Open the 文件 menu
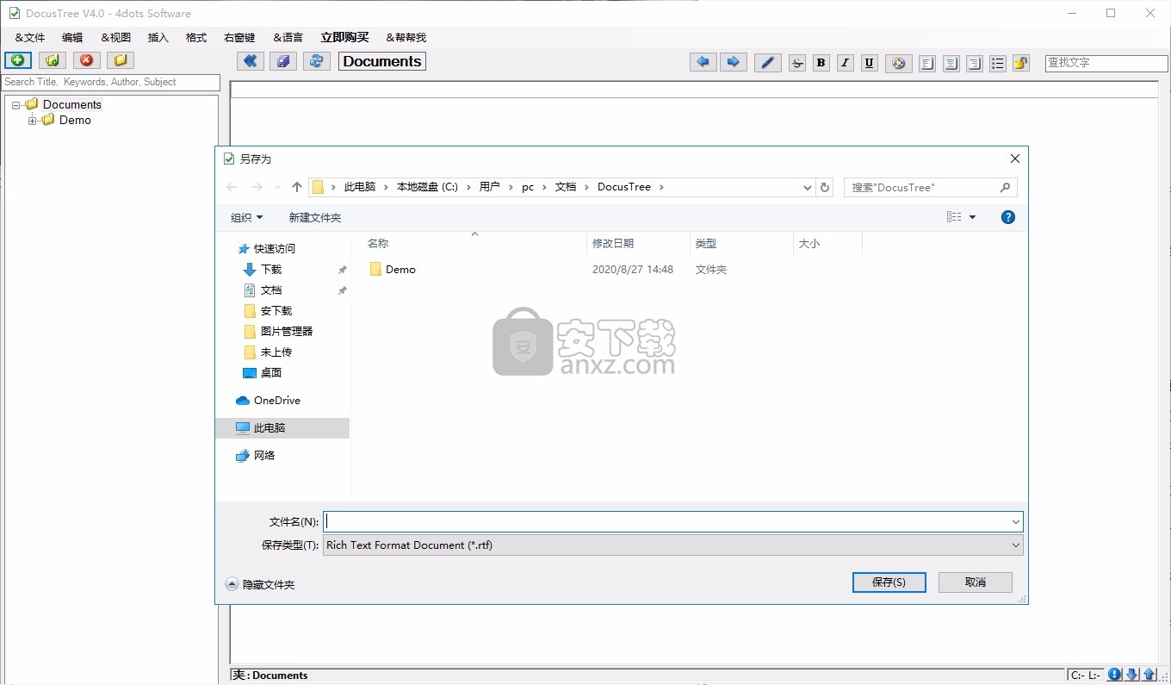This screenshot has width=1171, height=685. point(30,38)
